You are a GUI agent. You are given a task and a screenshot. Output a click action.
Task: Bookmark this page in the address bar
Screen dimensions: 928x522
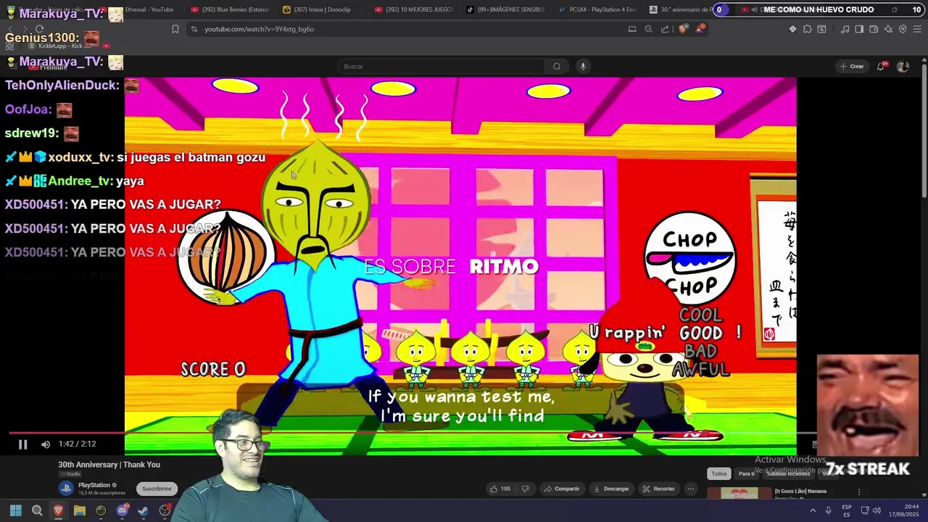click(x=175, y=29)
